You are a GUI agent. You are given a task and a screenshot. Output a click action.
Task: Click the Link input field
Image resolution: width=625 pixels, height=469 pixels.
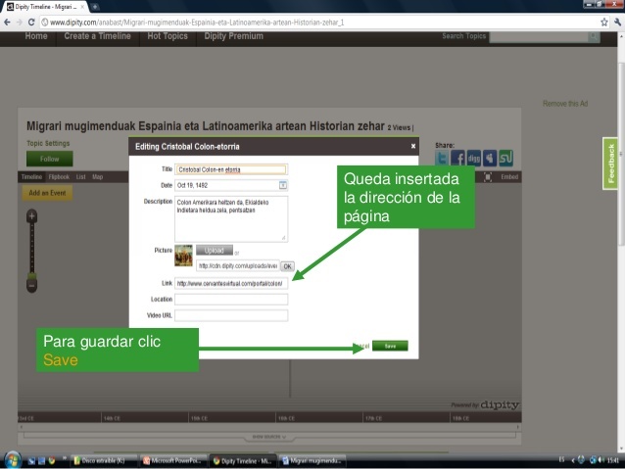tap(231, 283)
